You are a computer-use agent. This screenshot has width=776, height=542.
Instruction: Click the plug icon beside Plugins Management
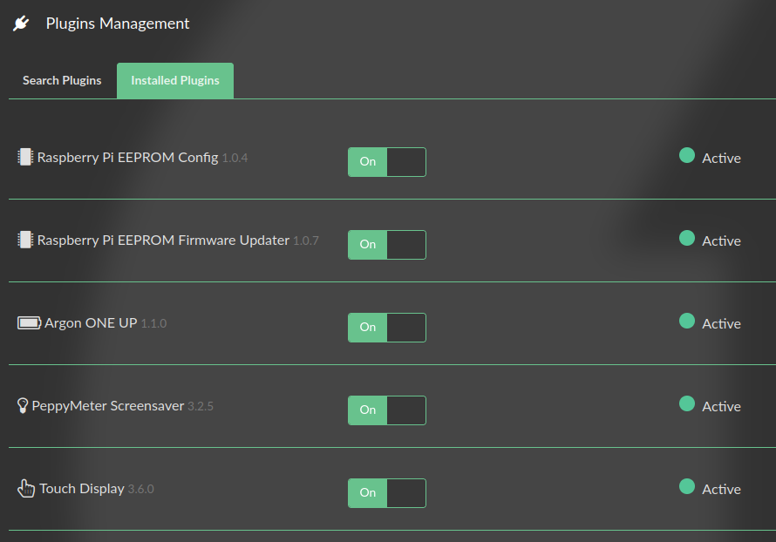point(22,24)
